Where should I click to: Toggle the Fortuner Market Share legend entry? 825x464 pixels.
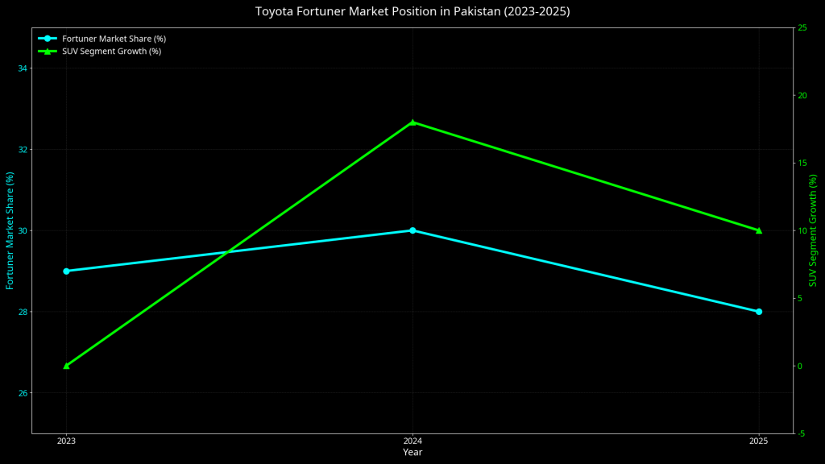114,37
